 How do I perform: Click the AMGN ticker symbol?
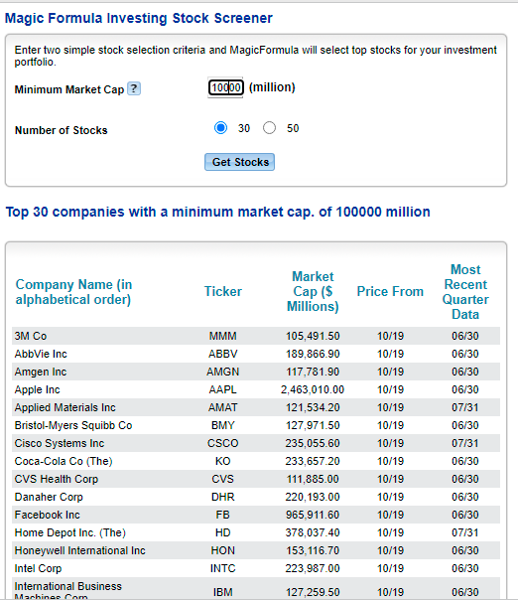pyautogui.click(x=223, y=372)
